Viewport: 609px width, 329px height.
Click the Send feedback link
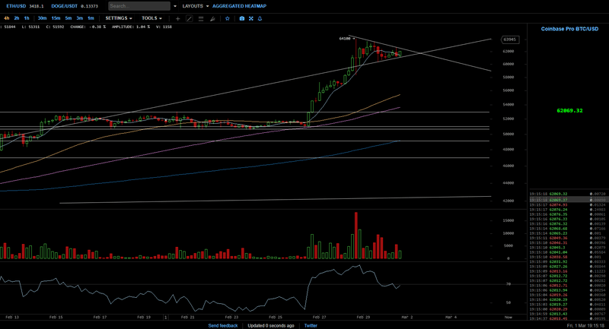coord(223,325)
